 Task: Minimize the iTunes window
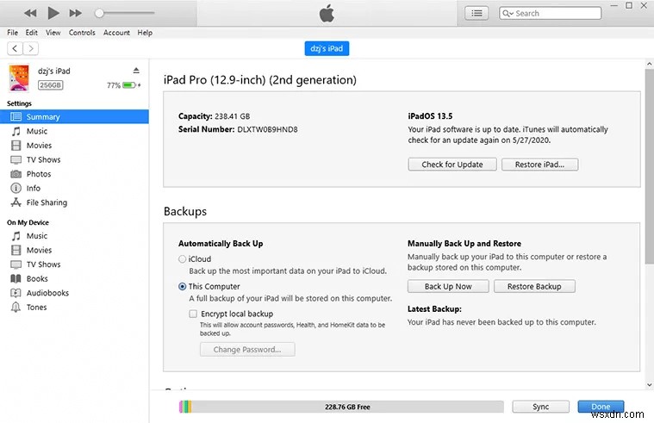(x=614, y=5)
